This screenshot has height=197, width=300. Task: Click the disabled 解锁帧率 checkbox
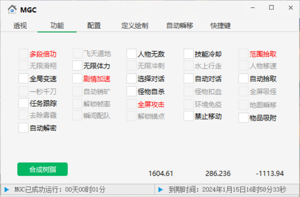point(77,104)
